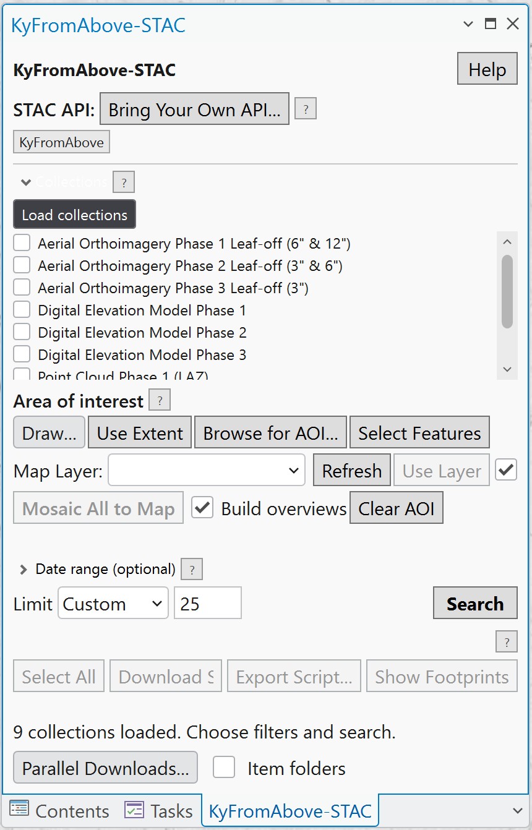Collapse the Collections section
The height and width of the screenshot is (830, 532).
pos(25,182)
